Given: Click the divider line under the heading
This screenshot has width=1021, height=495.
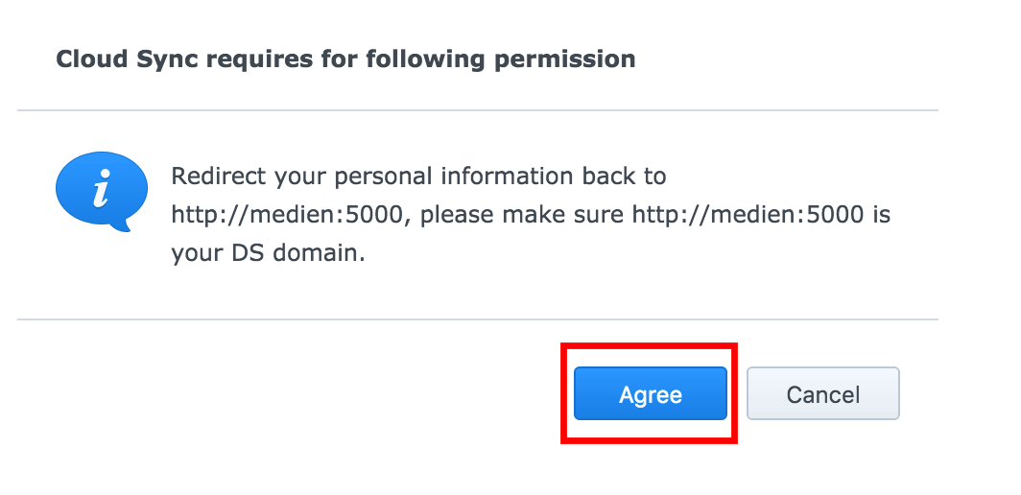Looking at the screenshot, I should tap(477, 110).
